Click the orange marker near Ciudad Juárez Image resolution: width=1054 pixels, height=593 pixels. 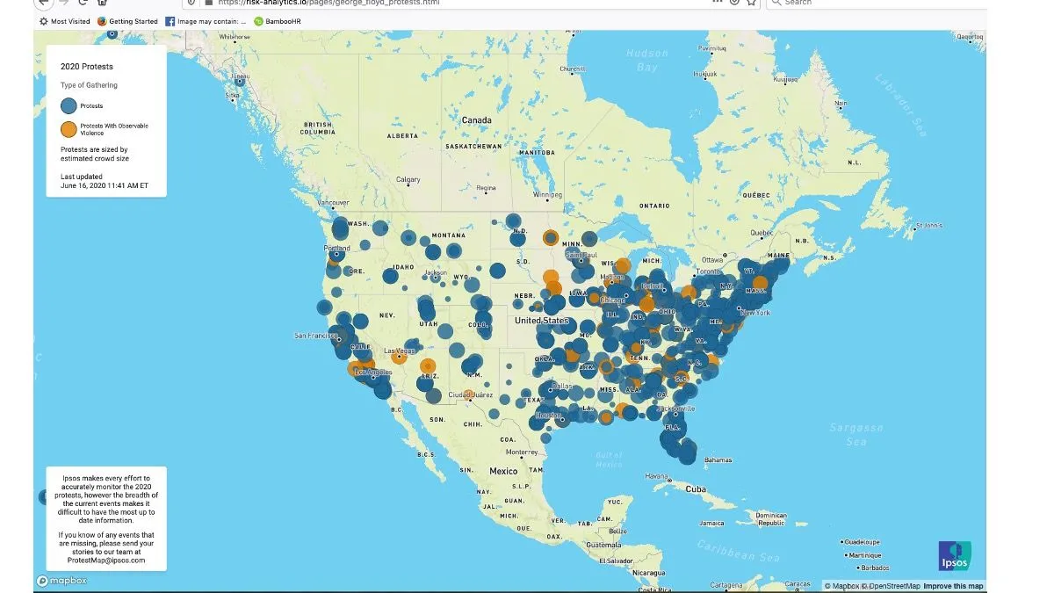pyautogui.click(x=468, y=394)
